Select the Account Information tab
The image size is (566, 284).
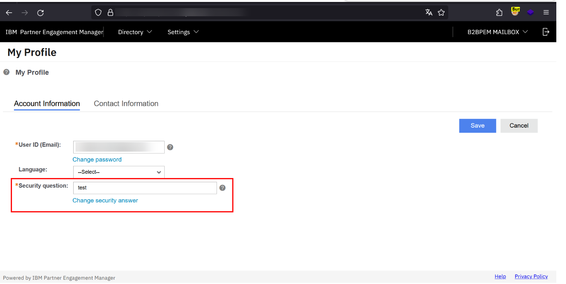tap(47, 104)
